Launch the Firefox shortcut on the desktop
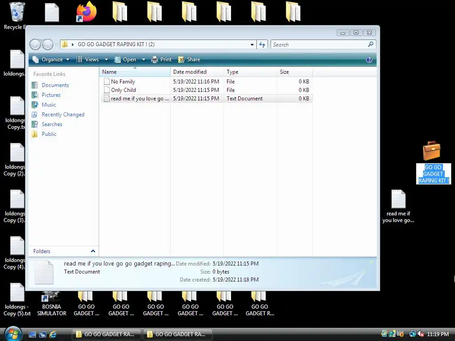The height and width of the screenshot is (341, 455). tap(86, 12)
